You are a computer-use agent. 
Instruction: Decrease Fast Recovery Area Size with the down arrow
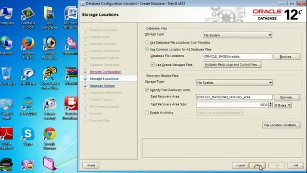(x=271, y=106)
